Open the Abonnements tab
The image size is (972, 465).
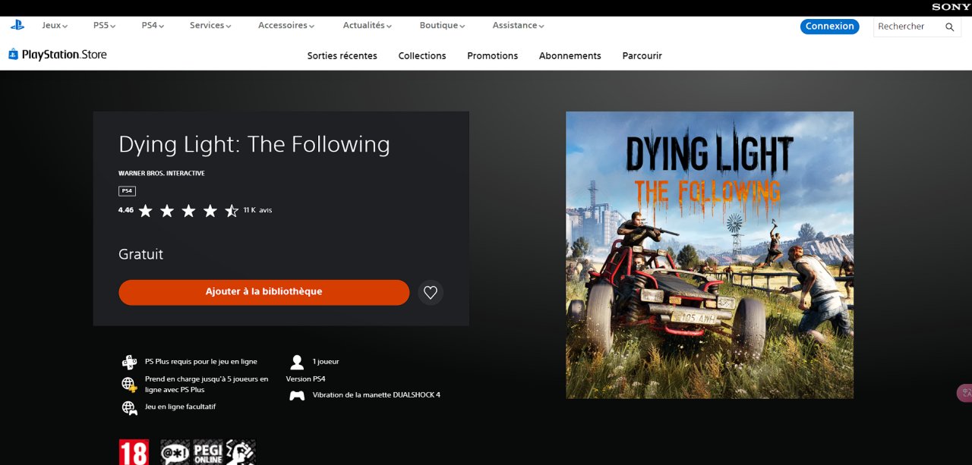570,55
